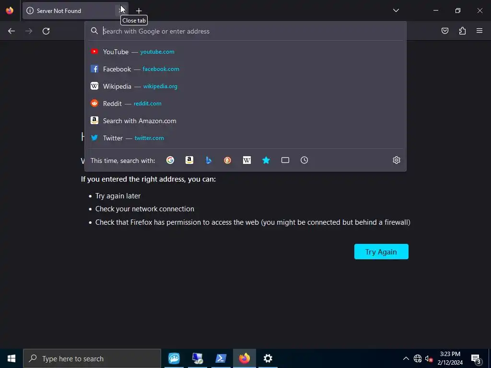Image resolution: width=491 pixels, height=368 pixels.
Task: Choose the Facebook suggestion
Action: (x=246, y=69)
